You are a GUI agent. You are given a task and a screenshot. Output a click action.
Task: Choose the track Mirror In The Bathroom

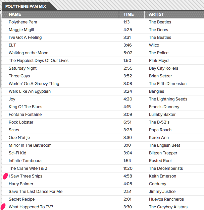pos(30,145)
